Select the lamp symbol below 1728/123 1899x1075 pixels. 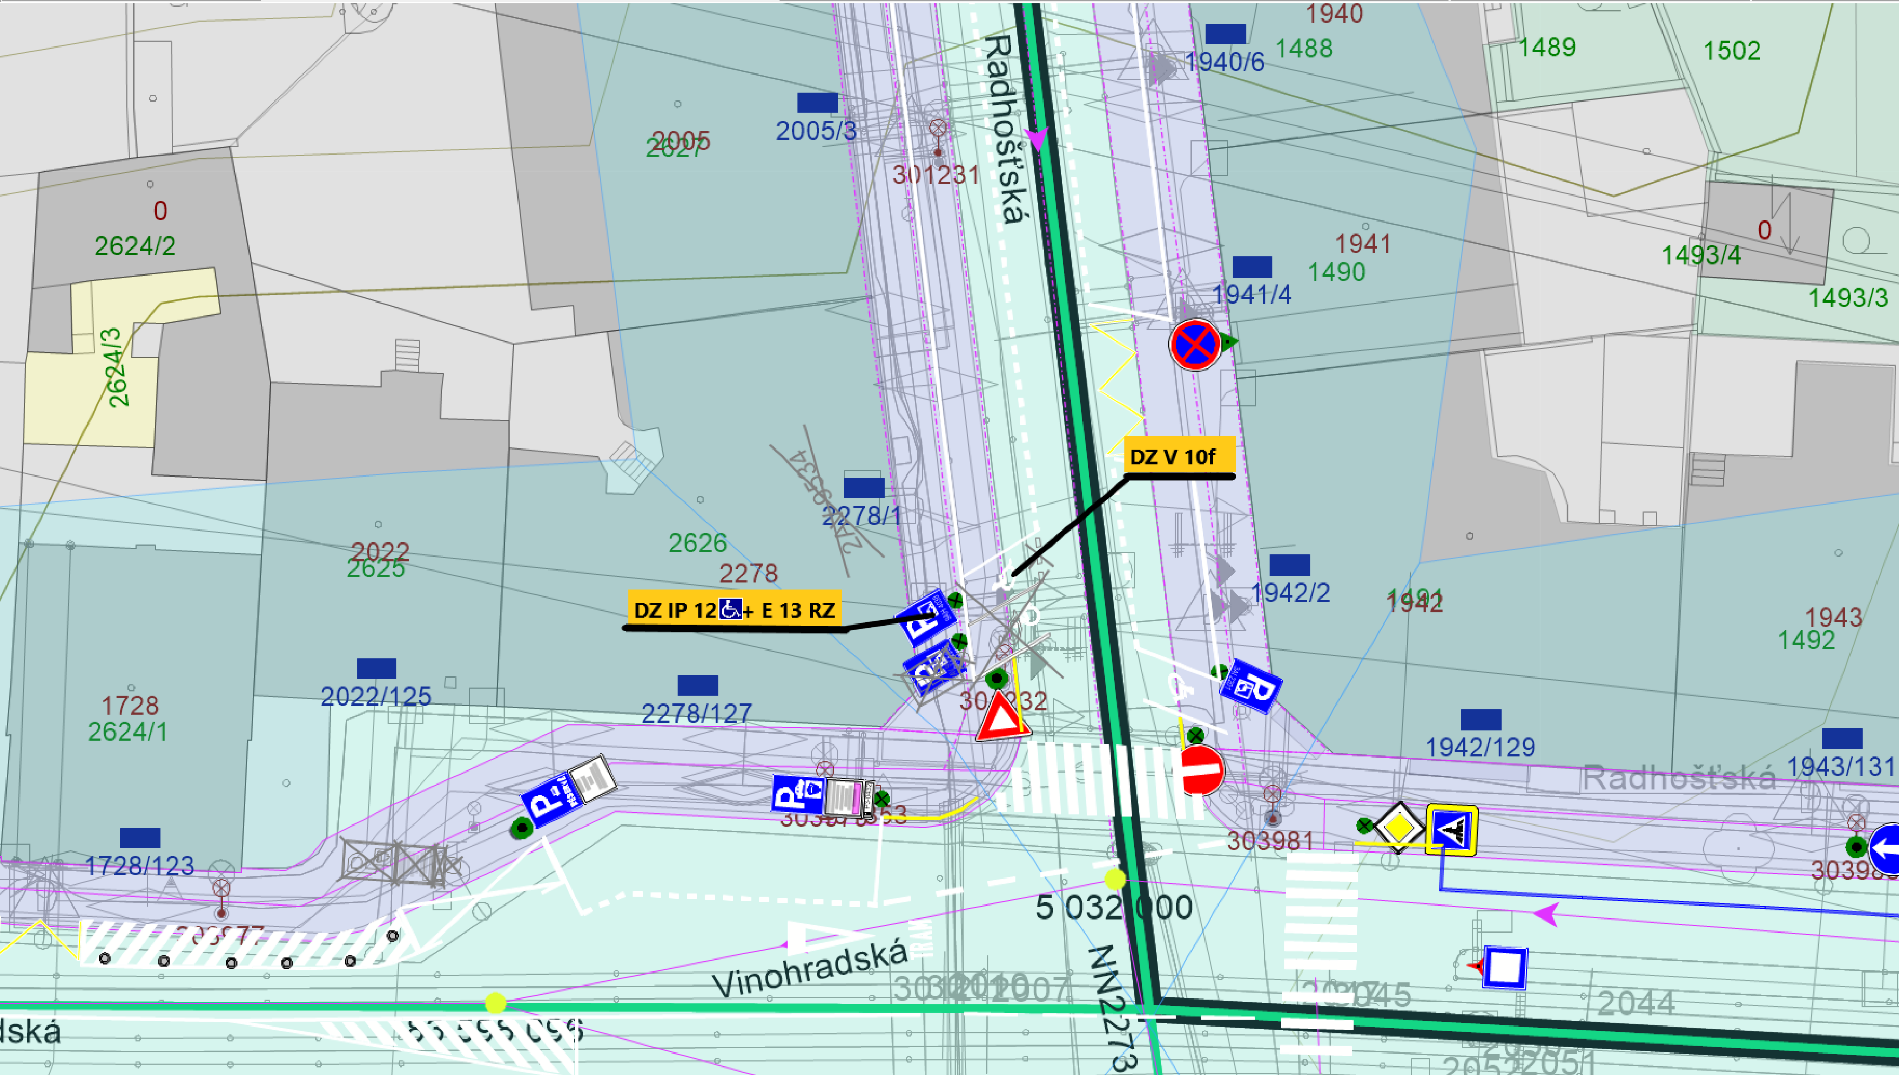tap(221, 898)
